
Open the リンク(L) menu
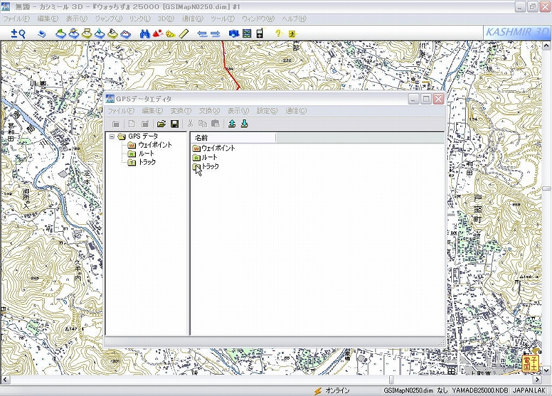(x=140, y=19)
